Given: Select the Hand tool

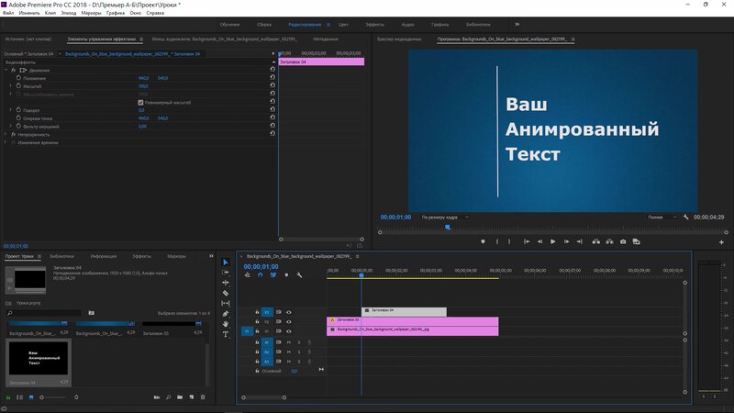Looking at the screenshot, I should click(225, 324).
